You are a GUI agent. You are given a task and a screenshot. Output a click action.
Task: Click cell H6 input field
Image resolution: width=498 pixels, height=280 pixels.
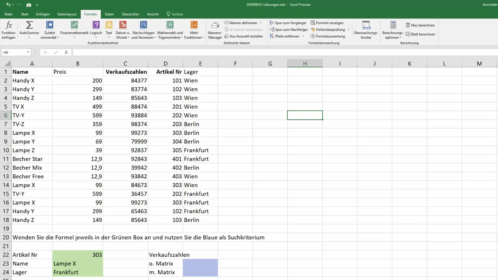pos(305,115)
